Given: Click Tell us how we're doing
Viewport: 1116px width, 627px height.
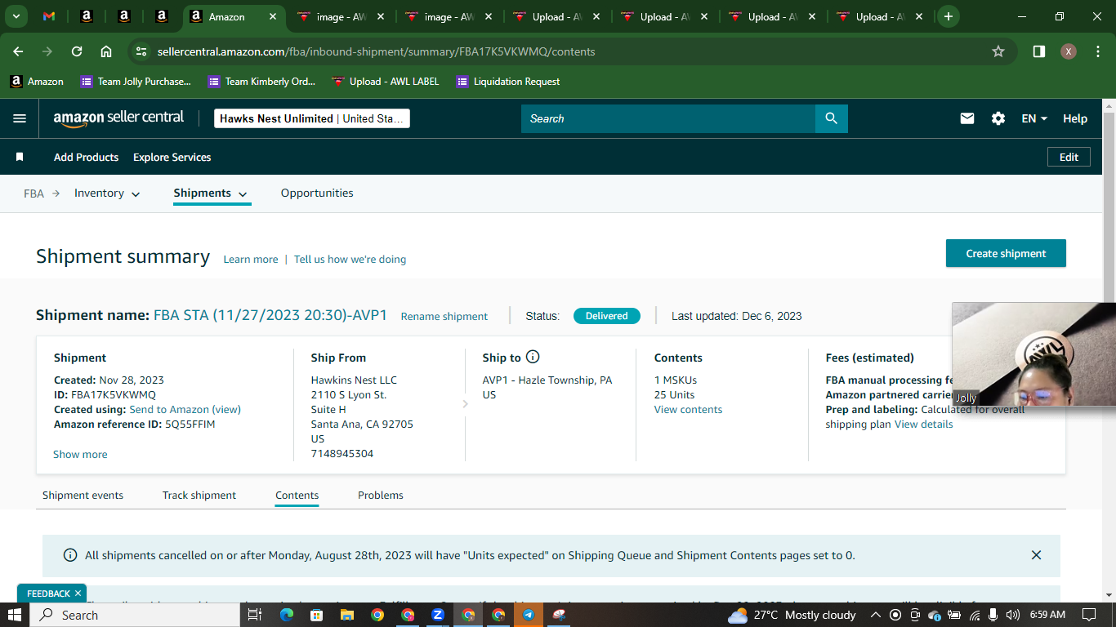Looking at the screenshot, I should pos(350,260).
